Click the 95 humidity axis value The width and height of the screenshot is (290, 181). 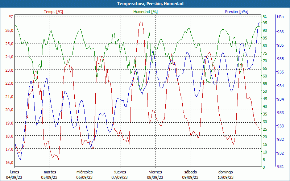pos(265,23)
